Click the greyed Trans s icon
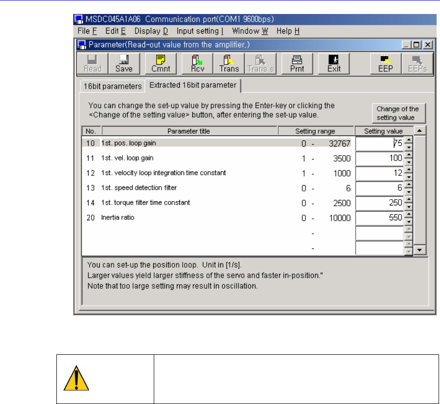Viewport: 440px width, 404px height. coord(260,64)
